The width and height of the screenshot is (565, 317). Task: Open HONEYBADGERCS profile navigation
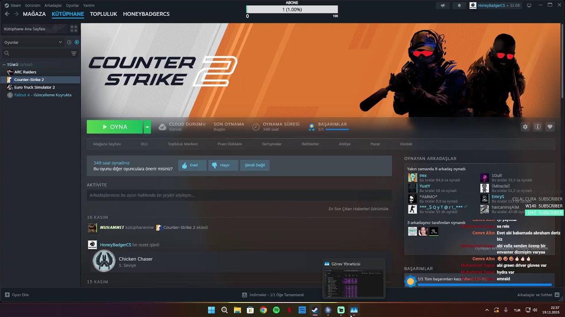point(146,14)
